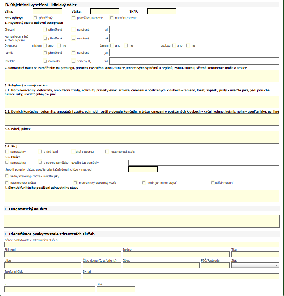Click the 'jak' field for Chování
The image size is (284, 296).
(x=194, y=30)
